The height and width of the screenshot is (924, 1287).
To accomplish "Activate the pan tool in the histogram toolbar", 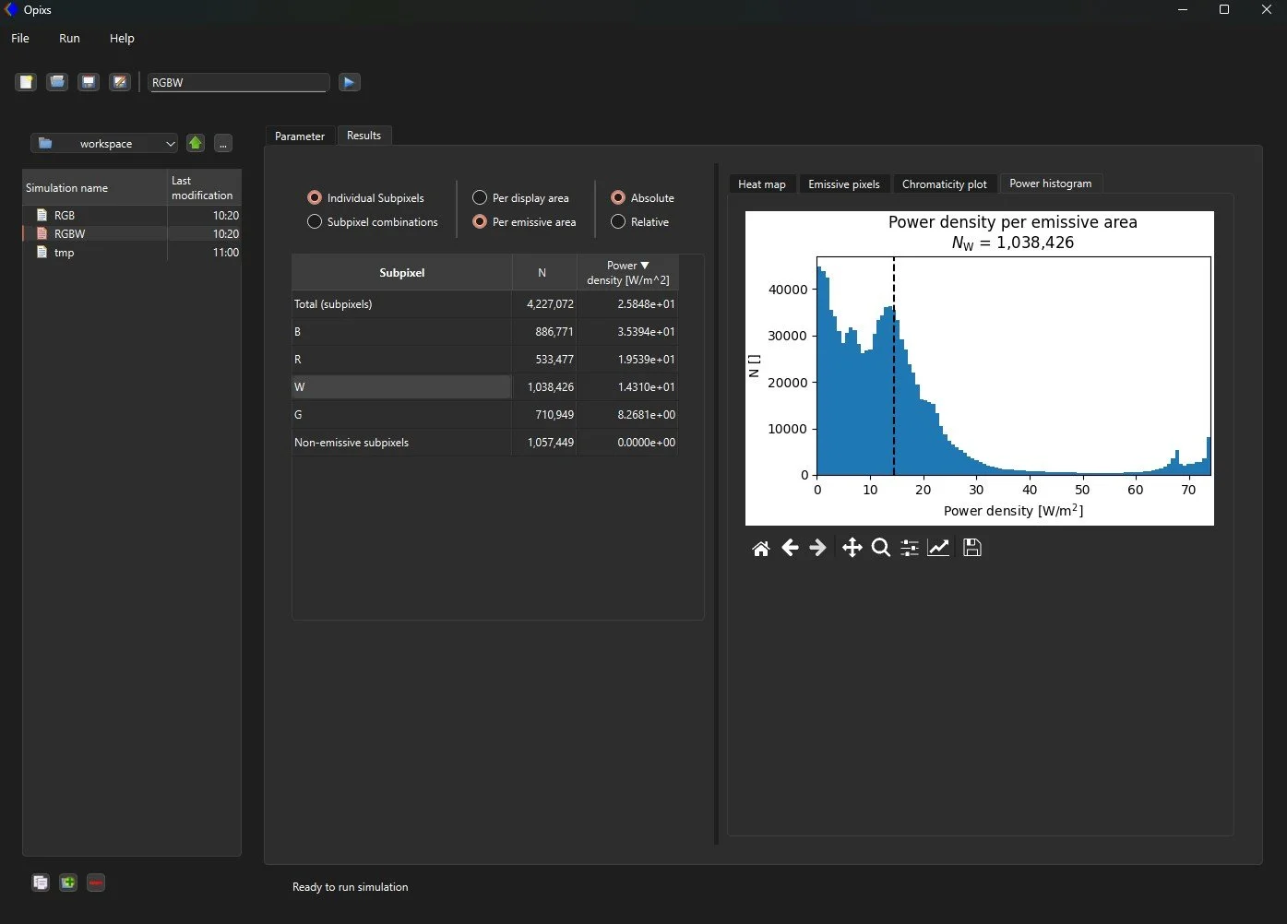I will click(x=852, y=547).
